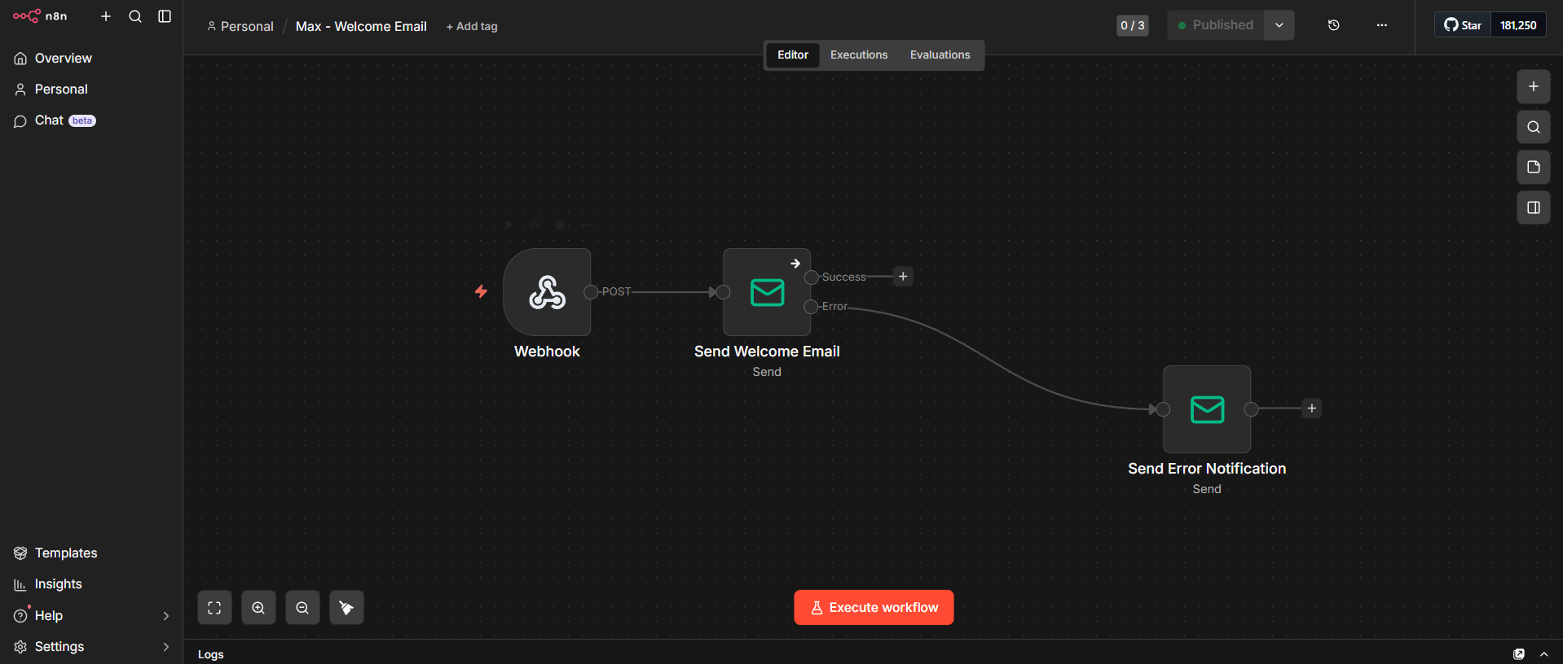Add a sticky note to canvas
The image size is (1563, 664).
point(1534,167)
